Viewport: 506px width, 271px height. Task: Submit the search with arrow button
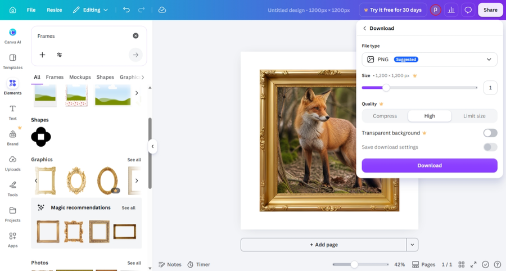[x=135, y=55]
